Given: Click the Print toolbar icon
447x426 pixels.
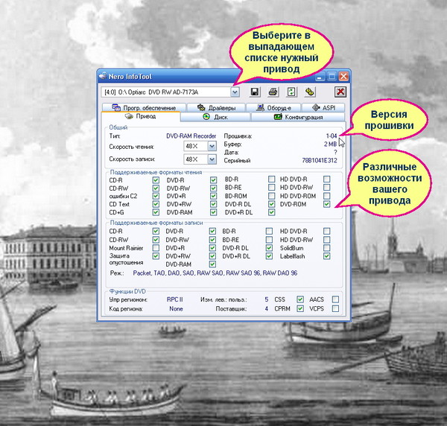Looking at the screenshot, I should 273,92.
